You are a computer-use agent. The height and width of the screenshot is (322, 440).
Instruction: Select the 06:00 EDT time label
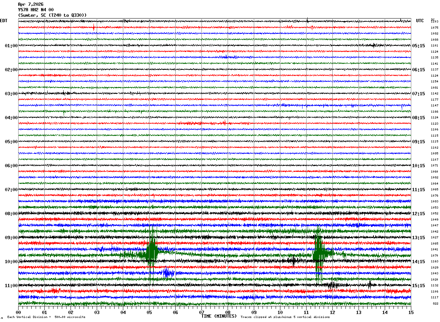pos(11,166)
